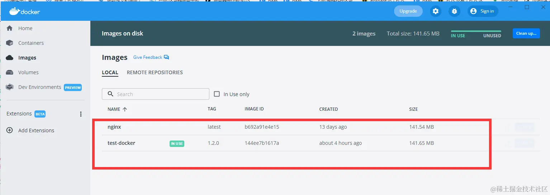Switch to the REMOTE REPOSITORIES tab
The image size is (550, 195).
(155, 72)
